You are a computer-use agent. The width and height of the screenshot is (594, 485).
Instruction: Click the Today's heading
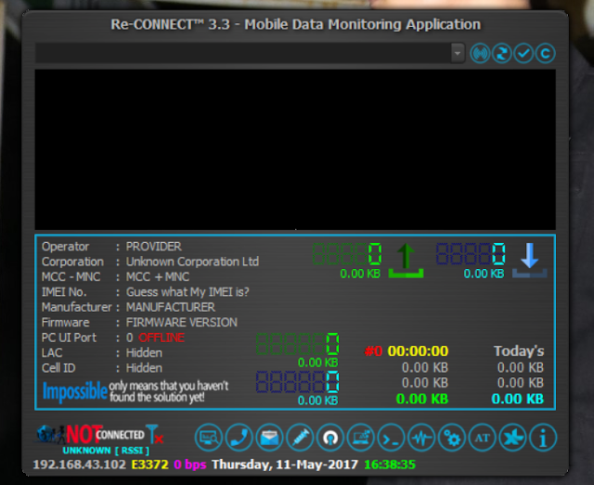tap(519, 351)
